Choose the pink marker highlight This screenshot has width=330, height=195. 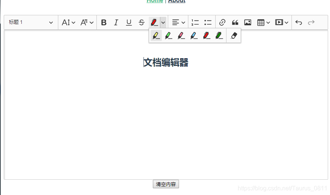(181, 35)
